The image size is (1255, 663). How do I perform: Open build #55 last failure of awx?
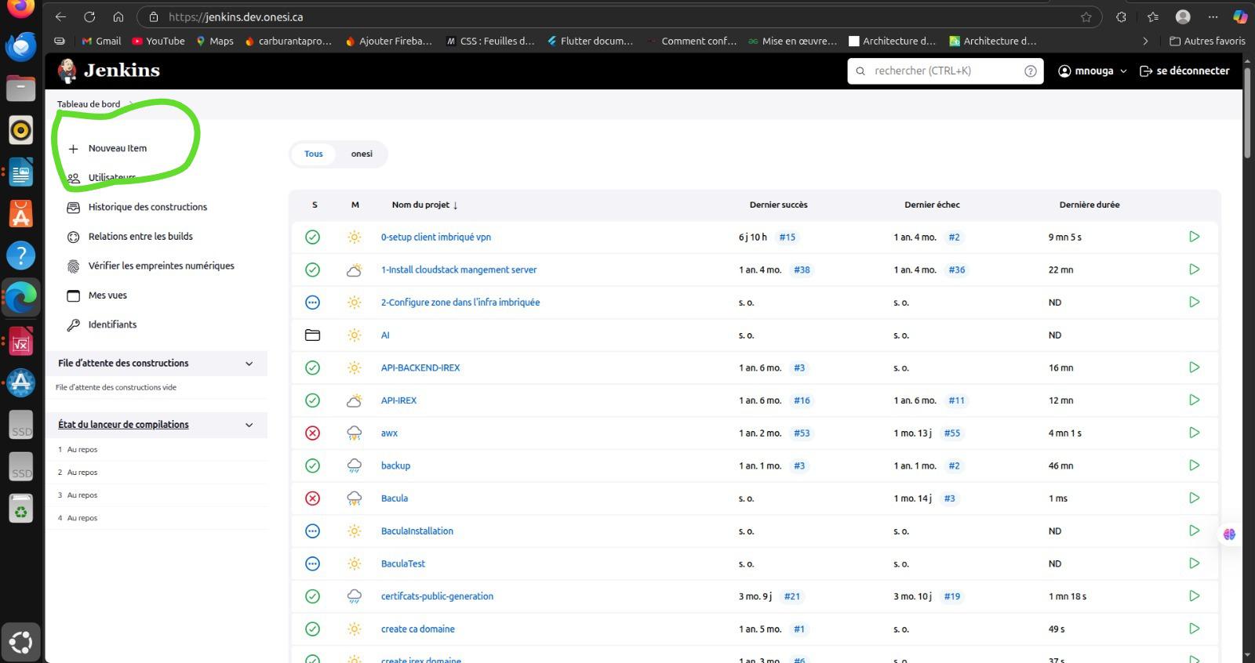[x=952, y=433]
